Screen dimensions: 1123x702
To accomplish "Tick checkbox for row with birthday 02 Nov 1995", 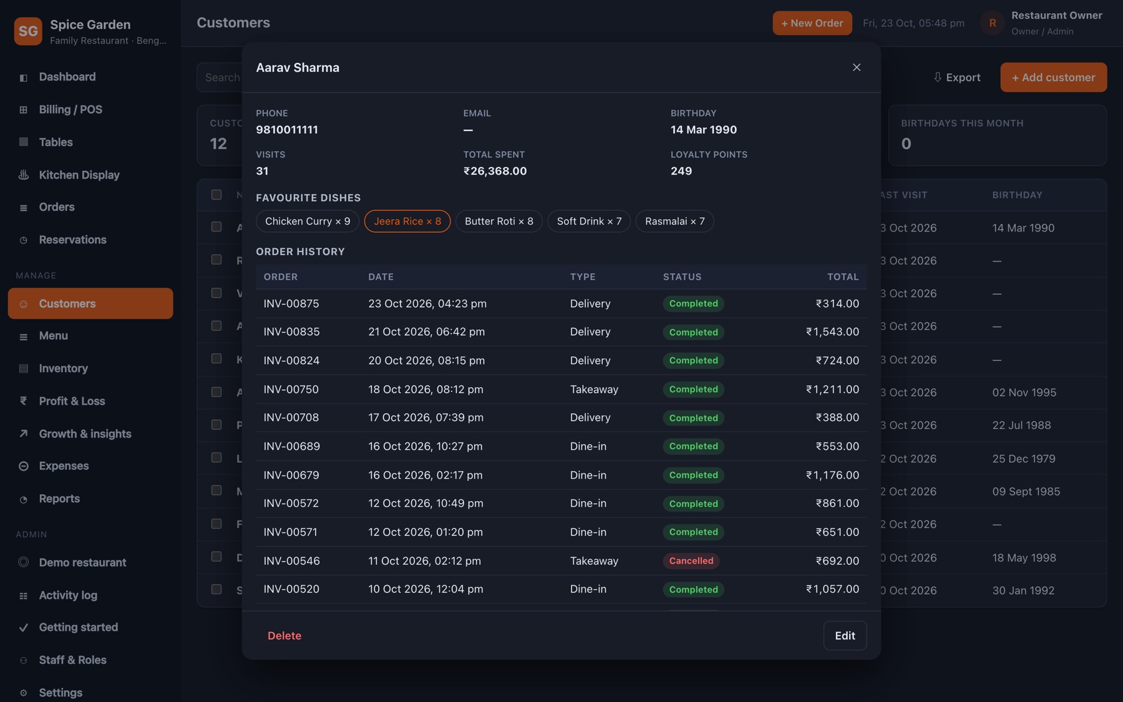I will pos(216,392).
